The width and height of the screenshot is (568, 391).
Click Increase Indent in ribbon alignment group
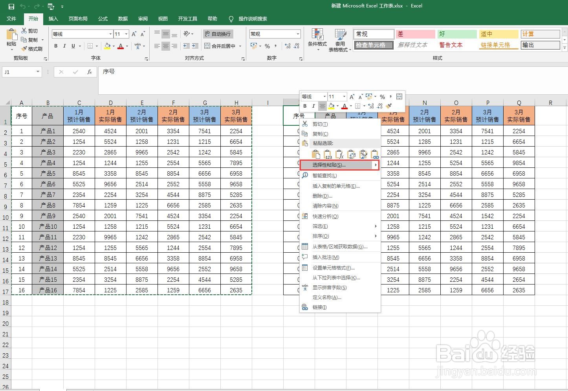click(195, 46)
